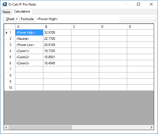
Task: Select the Neutral cell
Action: [x=29, y=39]
